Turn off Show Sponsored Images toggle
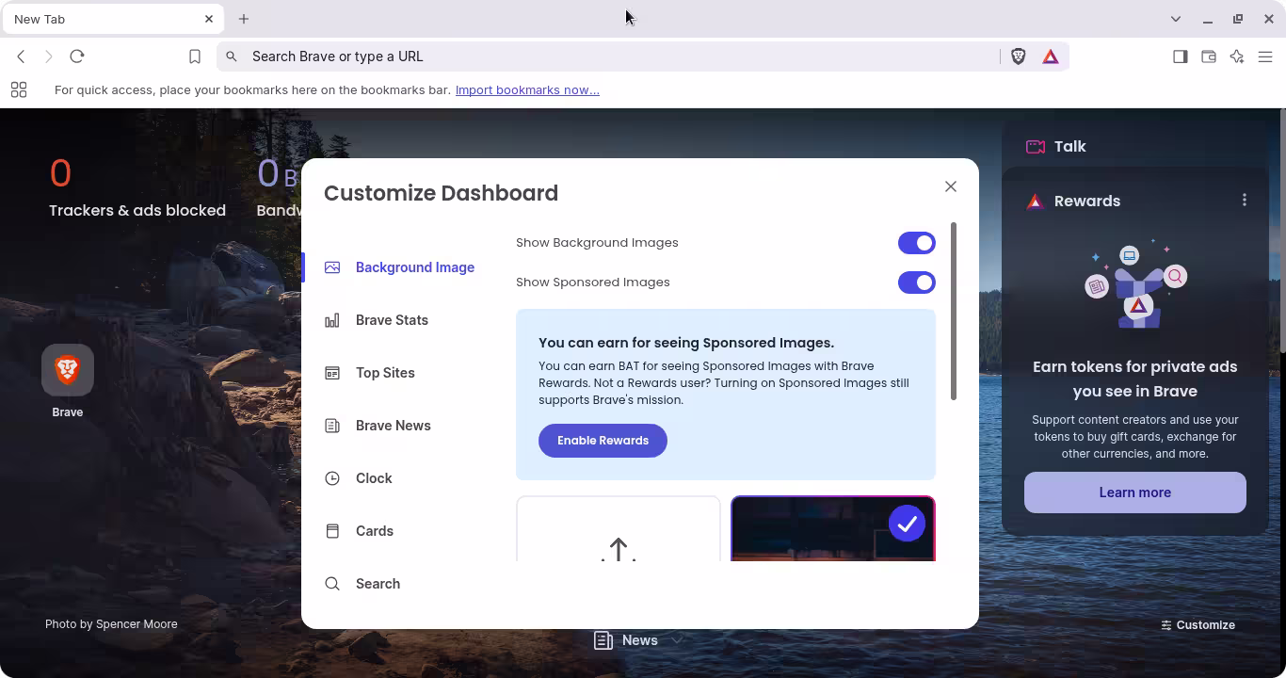1286x678 pixels. click(916, 282)
